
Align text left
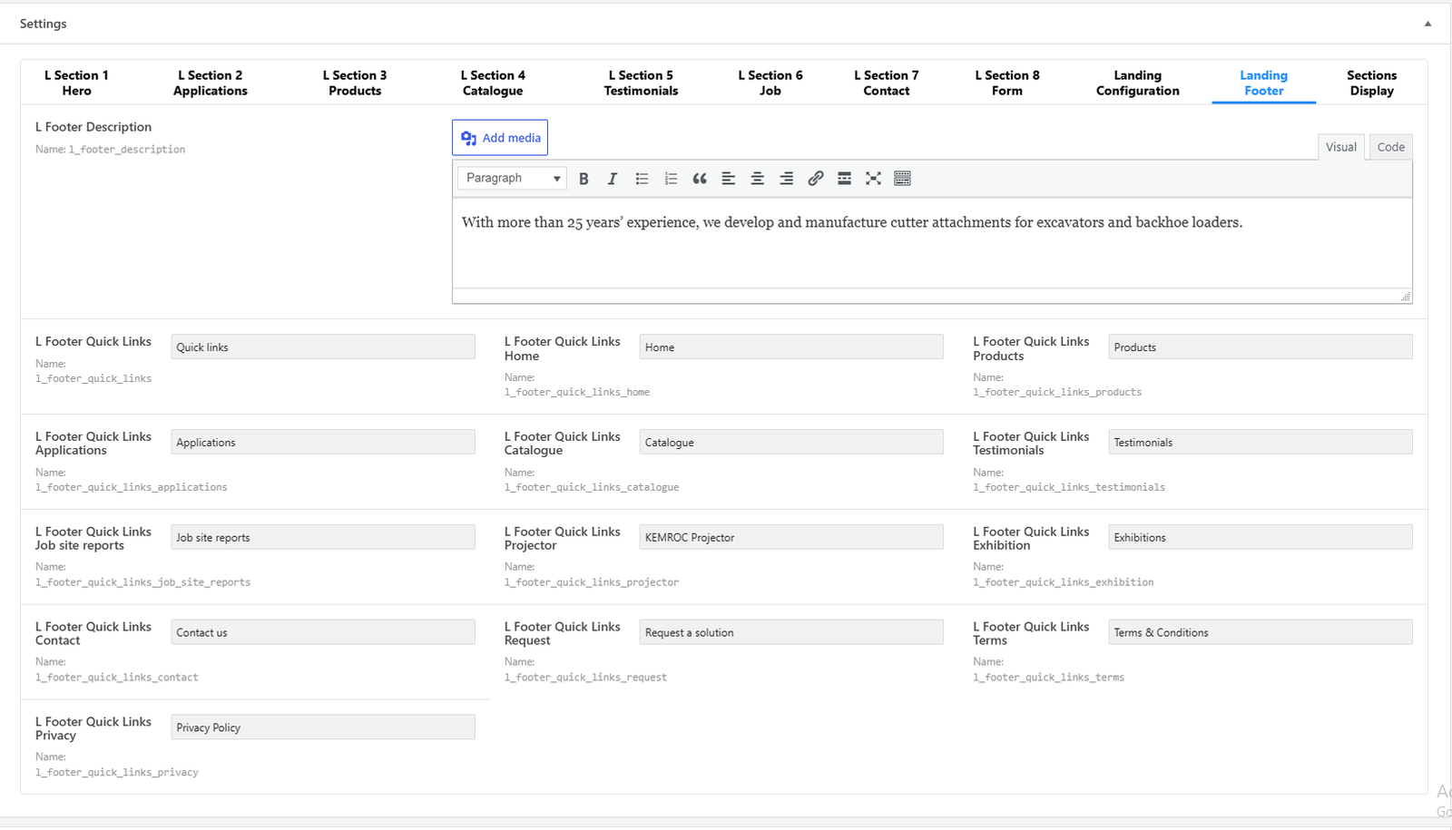[x=728, y=179]
